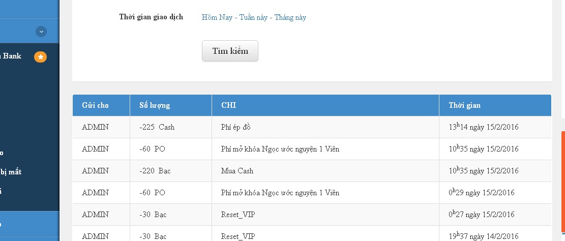Filter transactions by Tháng này
This screenshot has width=565, height=241.
tap(290, 17)
